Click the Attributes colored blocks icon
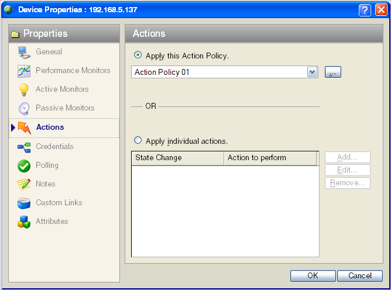391x290 pixels. pos(24,222)
